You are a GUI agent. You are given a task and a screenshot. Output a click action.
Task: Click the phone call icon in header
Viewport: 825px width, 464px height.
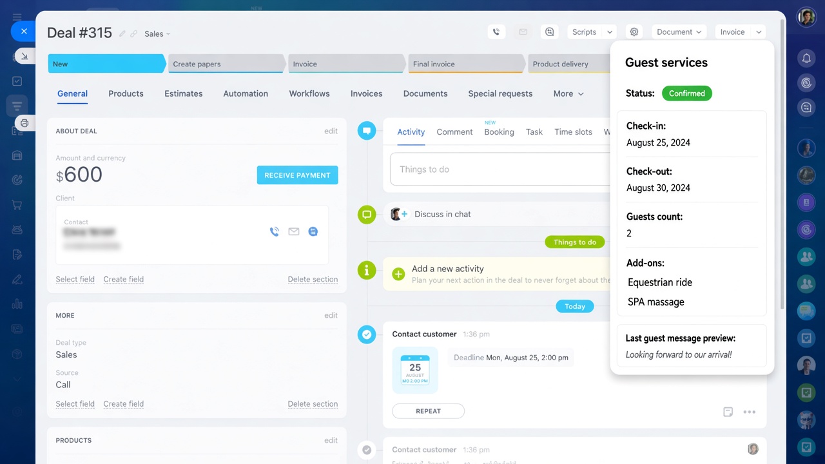coord(496,32)
